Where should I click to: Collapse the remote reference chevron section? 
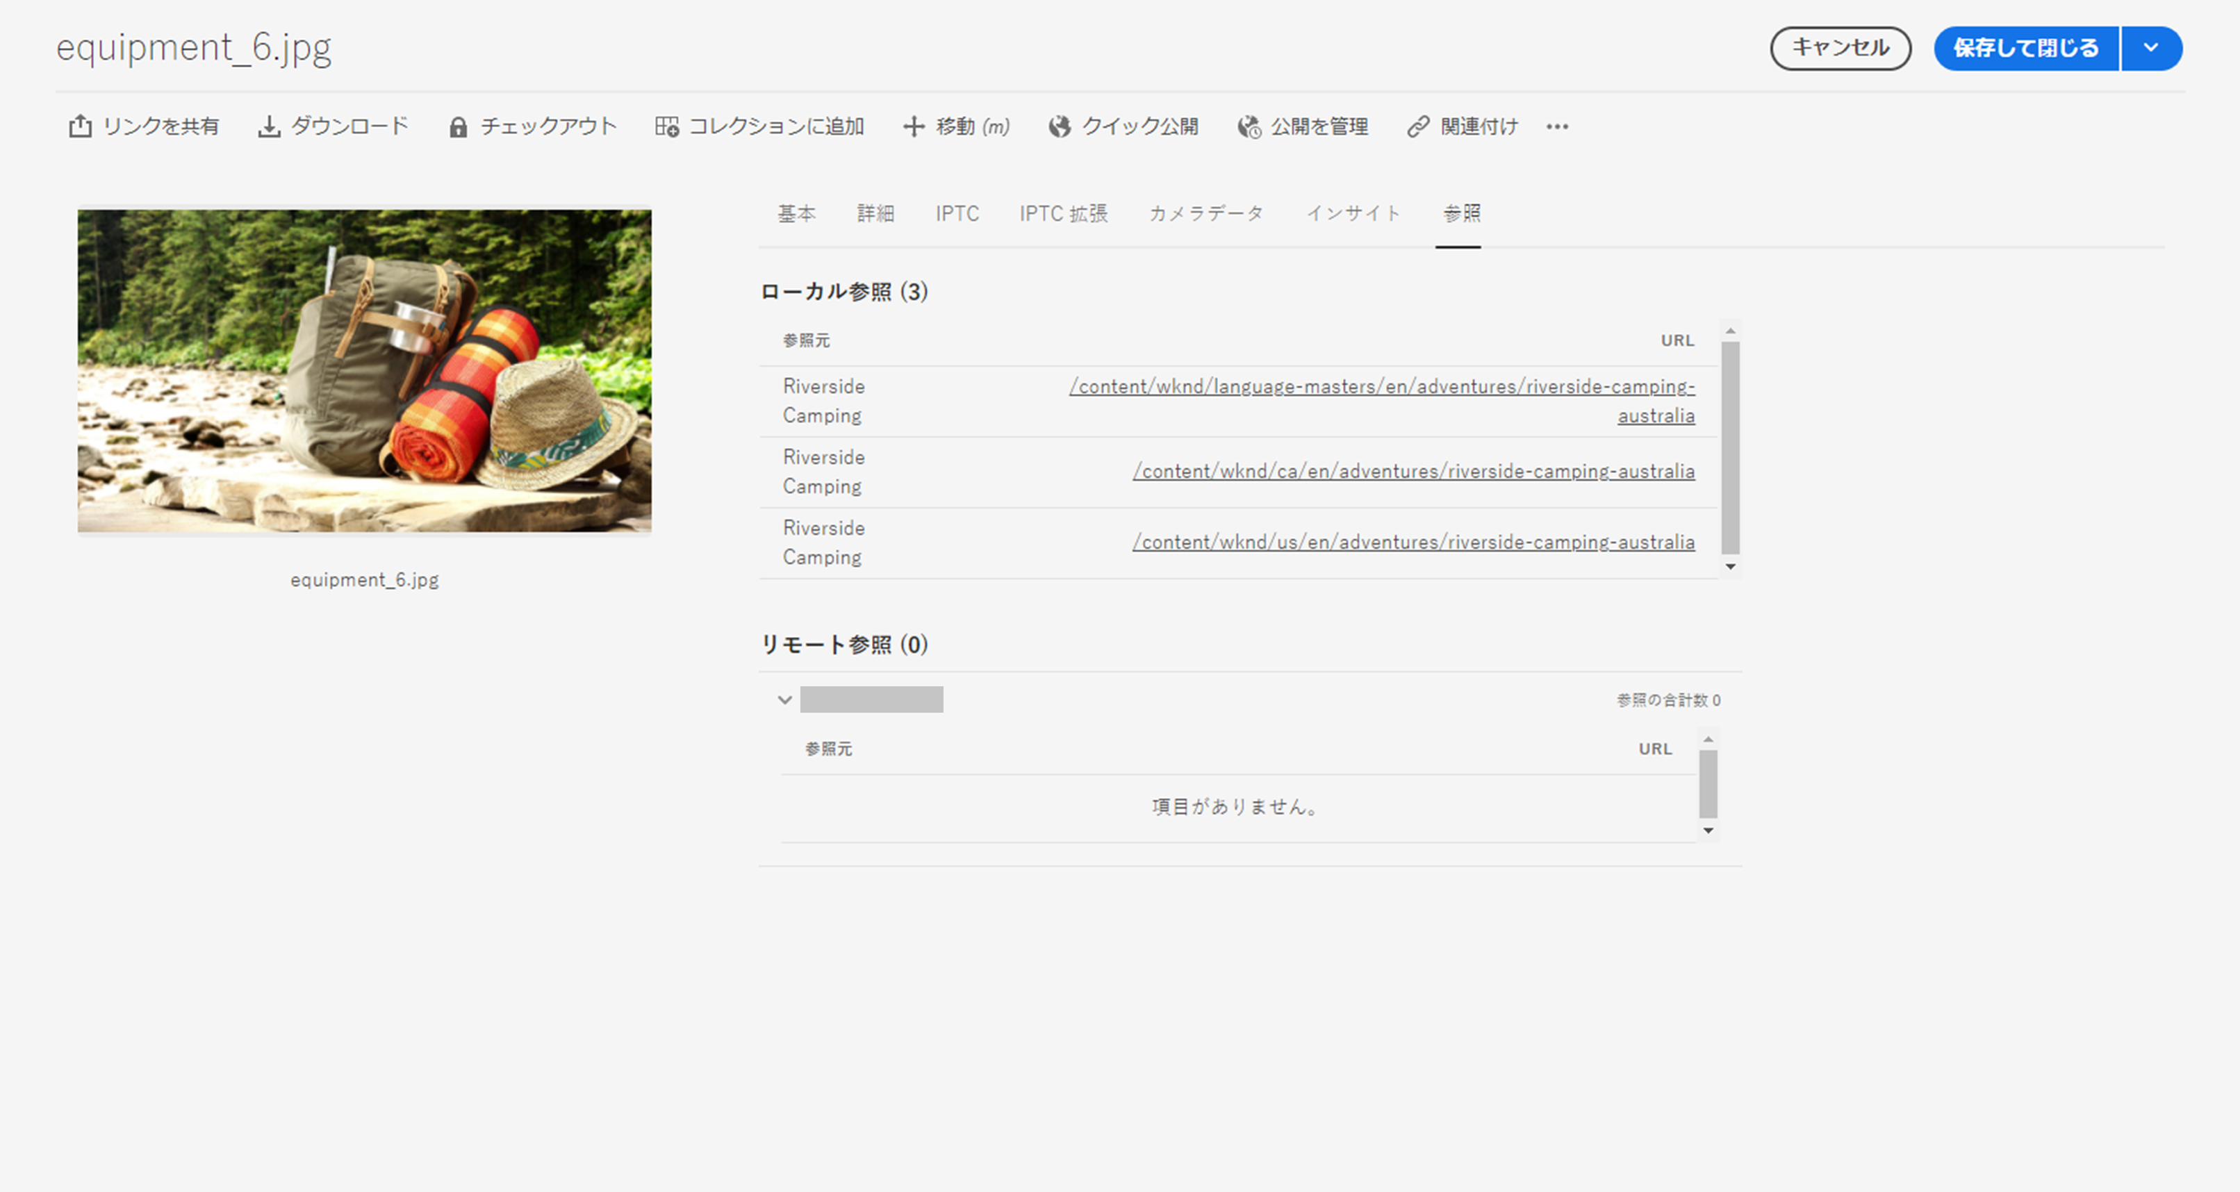784,700
